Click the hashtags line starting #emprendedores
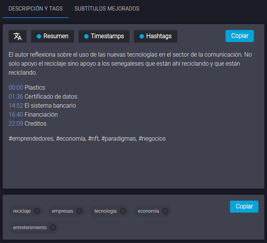Image resolution: width=267 pixels, height=243 pixels. pos(87,139)
